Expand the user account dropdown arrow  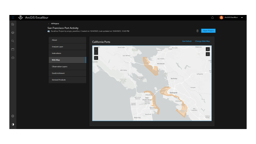(242, 18)
